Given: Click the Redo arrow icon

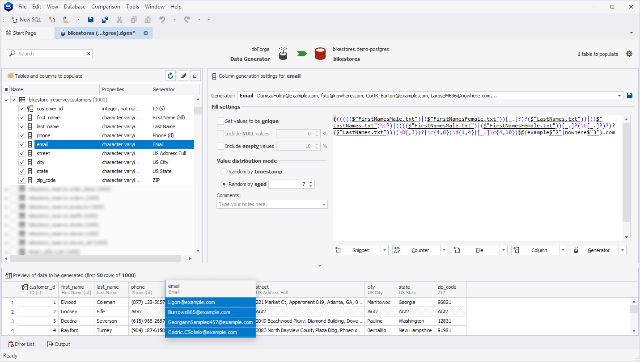Looking at the screenshot, I should (x=187, y=20).
